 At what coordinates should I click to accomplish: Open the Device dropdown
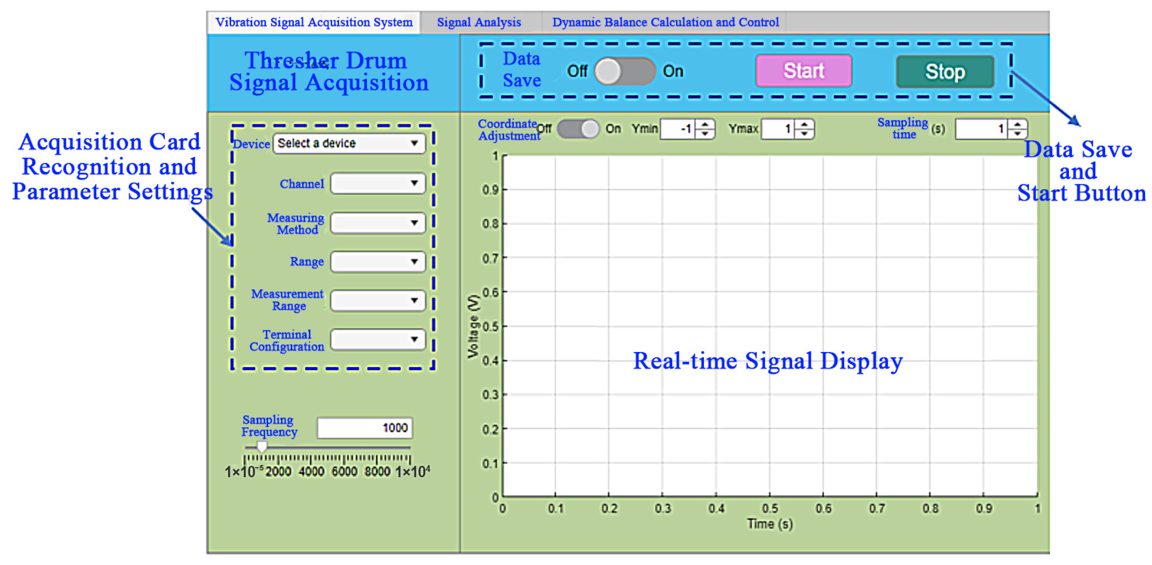tap(349, 143)
